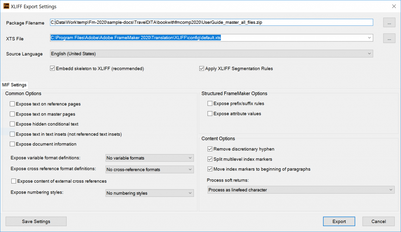Screen dimensions: 401x232
Task: Disable Split multilevel index markers
Action: tap(210, 159)
